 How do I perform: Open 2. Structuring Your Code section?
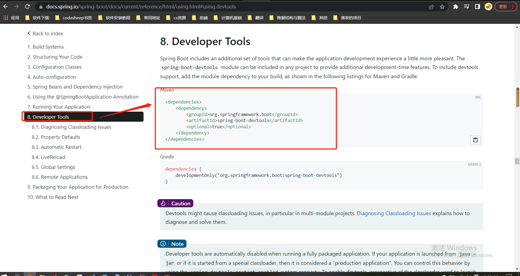point(55,57)
